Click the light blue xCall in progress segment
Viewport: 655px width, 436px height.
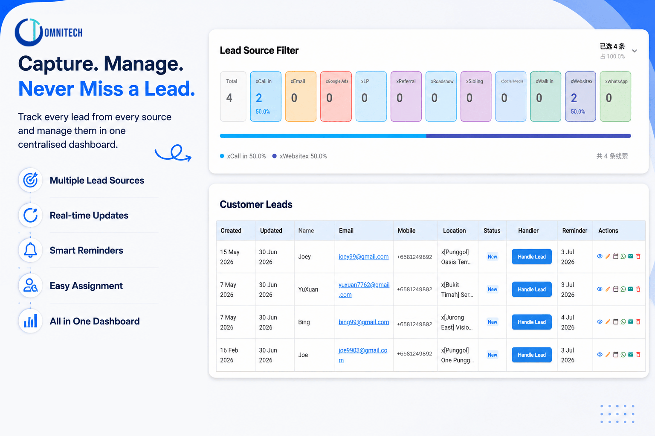click(x=323, y=136)
